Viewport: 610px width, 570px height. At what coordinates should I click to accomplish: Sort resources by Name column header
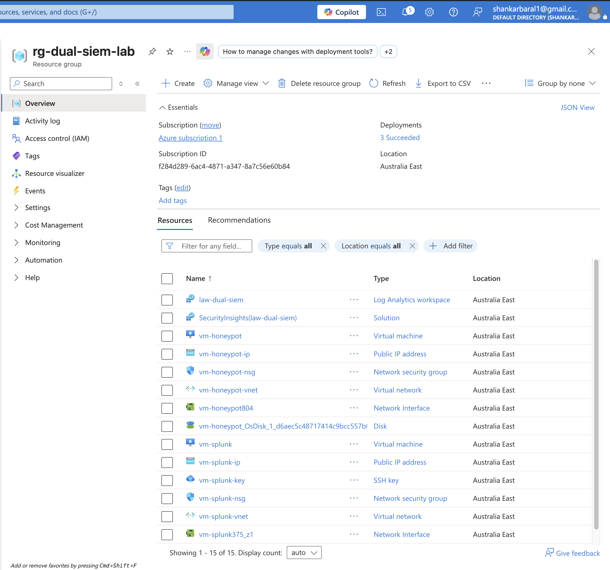pyautogui.click(x=199, y=278)
